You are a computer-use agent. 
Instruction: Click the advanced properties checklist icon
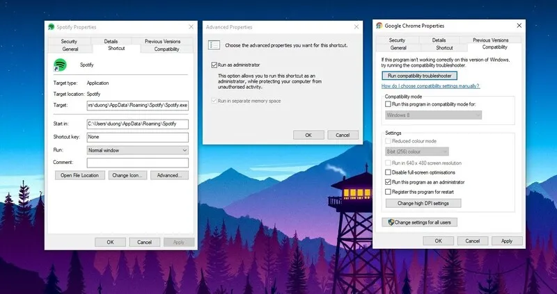click(x=214, y=45)
